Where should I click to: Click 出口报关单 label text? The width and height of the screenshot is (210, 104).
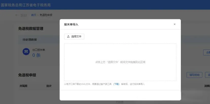coord(39,50)
